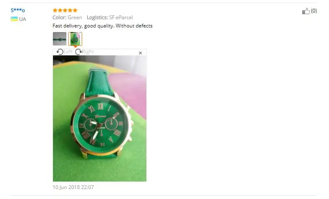Screen dimensions: 329x199
Task: Click the review text about fast delivery
Action: [x=103, y=26]
